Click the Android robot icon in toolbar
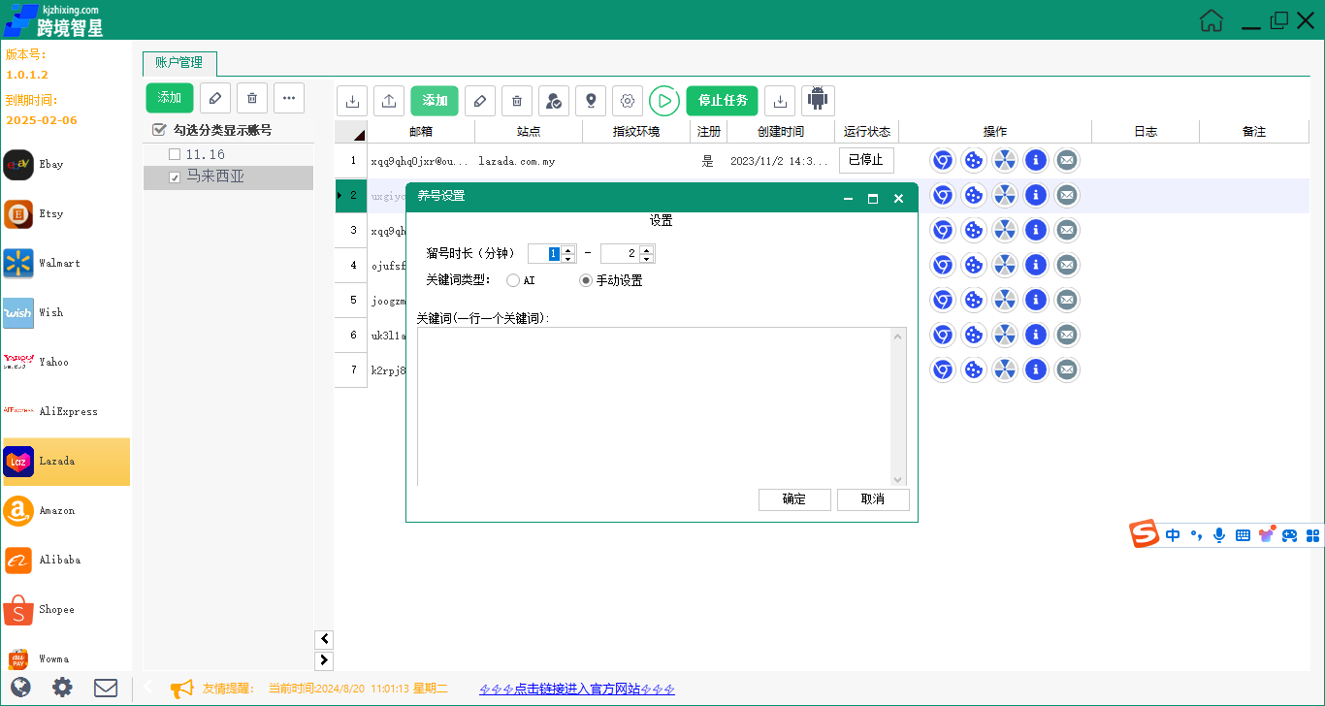This screenshot has height=706, width=1325. [818, 101]
